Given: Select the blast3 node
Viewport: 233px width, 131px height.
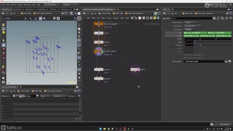Looking at the screenshot, I should (99, 42).
